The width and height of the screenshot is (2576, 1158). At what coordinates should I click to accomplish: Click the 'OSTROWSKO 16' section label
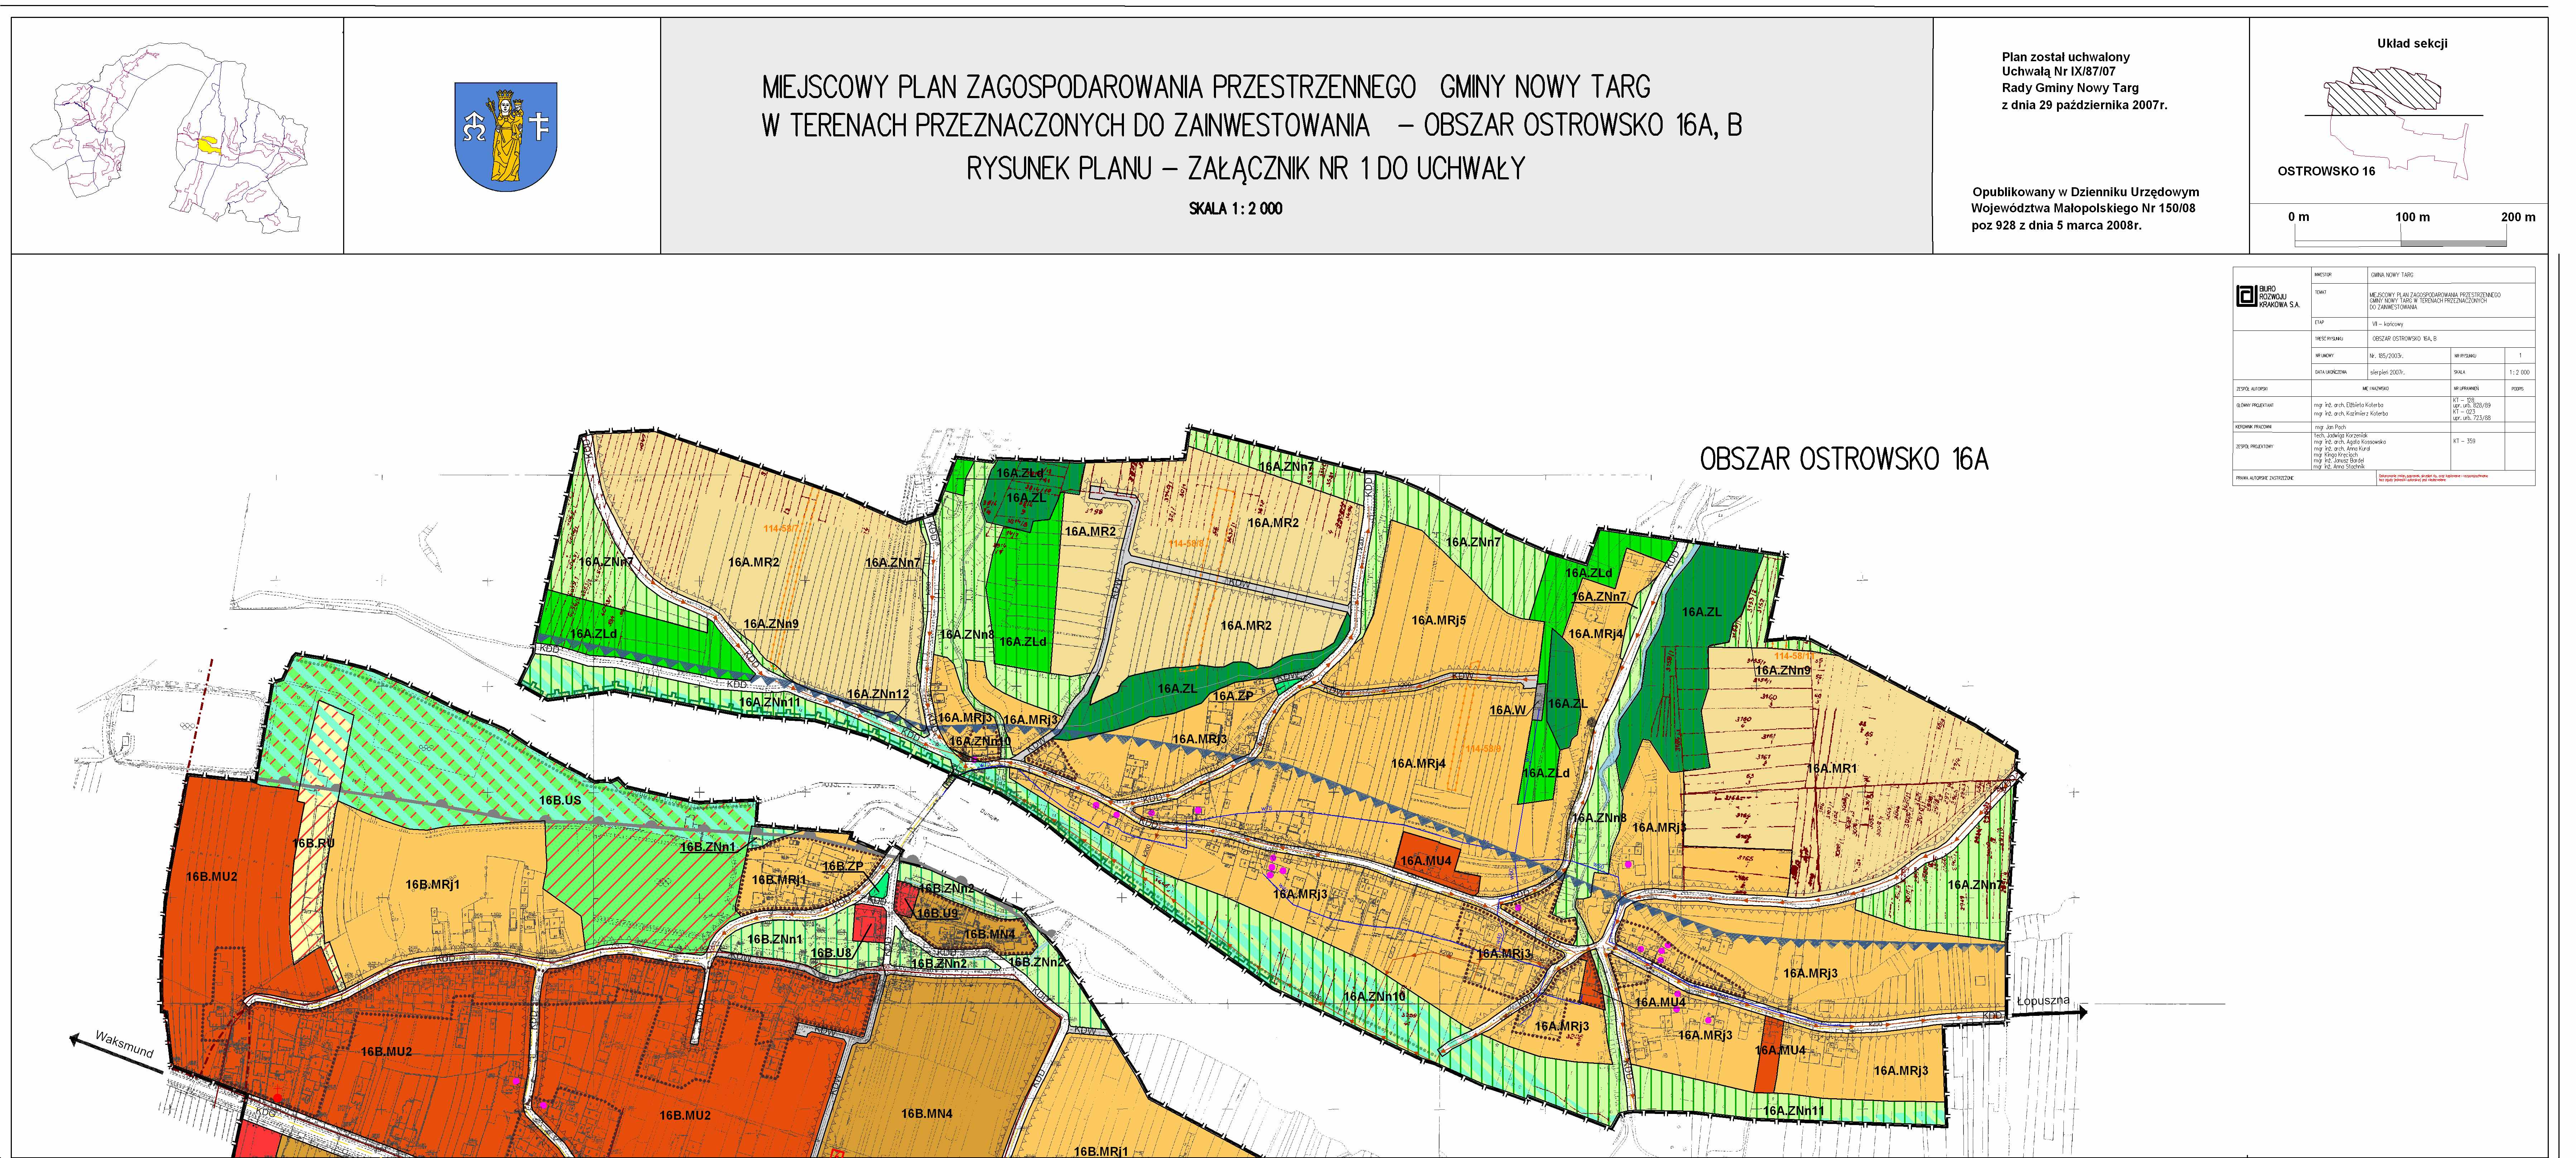pos(2326,171)
